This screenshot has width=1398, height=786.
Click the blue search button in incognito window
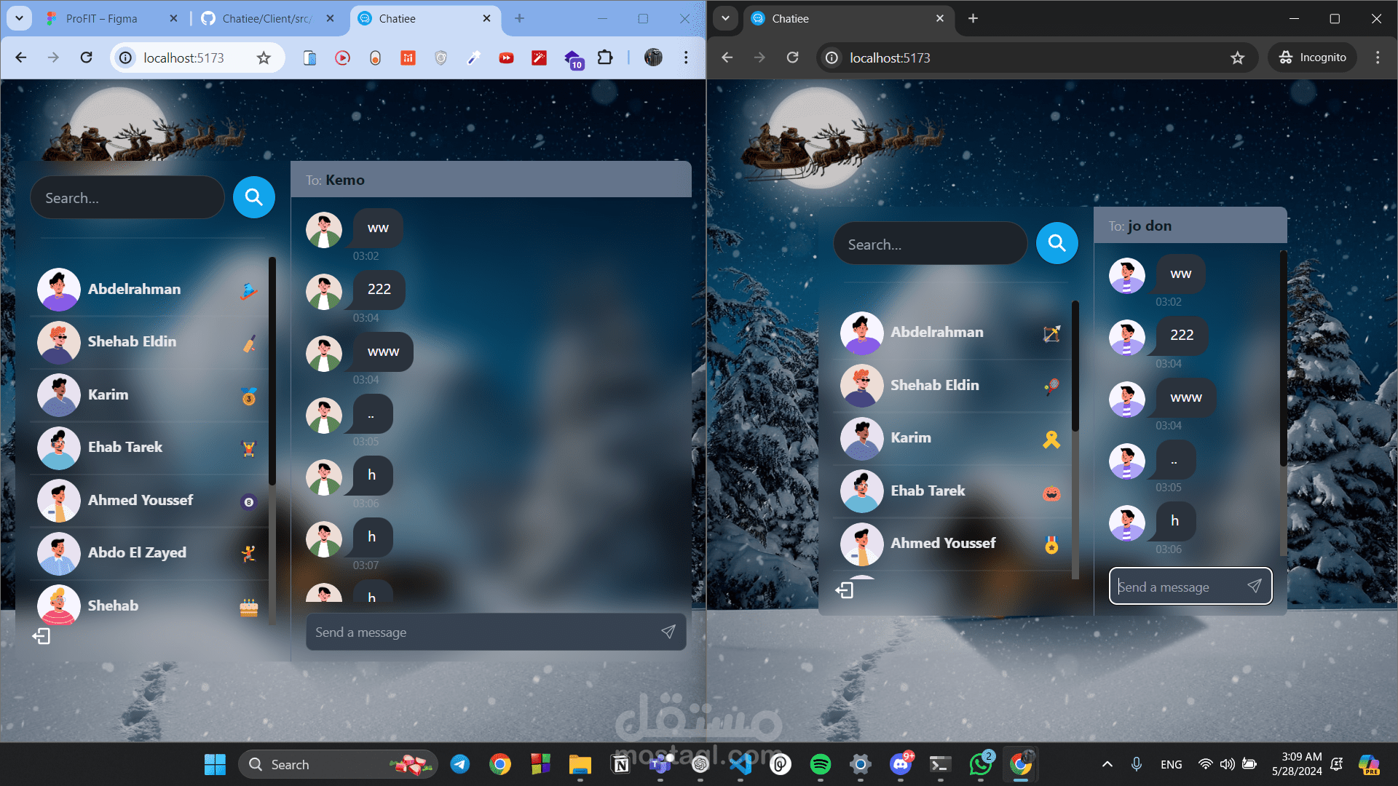coord(1057,243)
